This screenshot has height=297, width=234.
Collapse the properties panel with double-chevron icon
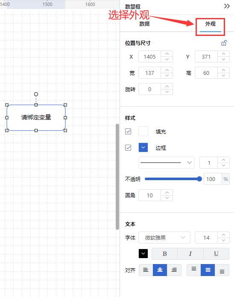pyautogui.click(x=227, y=6)
